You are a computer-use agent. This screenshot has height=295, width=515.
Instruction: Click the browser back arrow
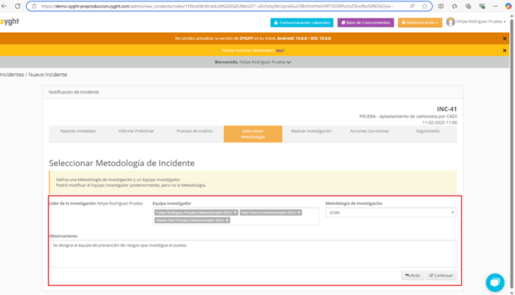4,6
